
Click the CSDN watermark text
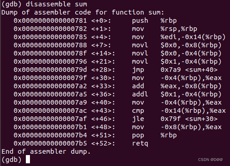[210, 160]
